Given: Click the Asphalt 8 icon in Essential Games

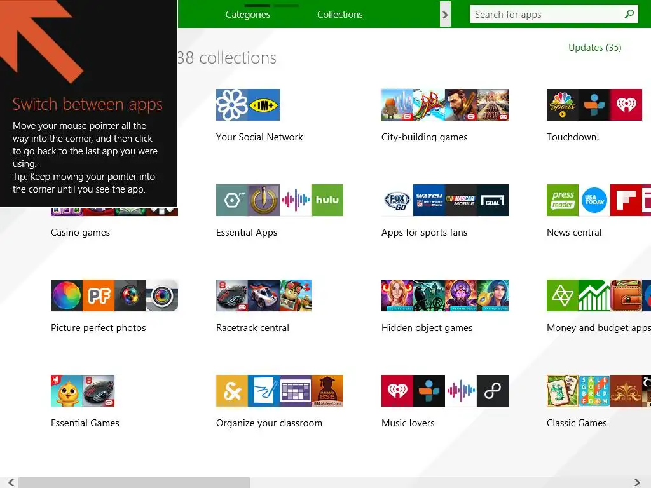Looking at the screenshot, I should [99, 391].
